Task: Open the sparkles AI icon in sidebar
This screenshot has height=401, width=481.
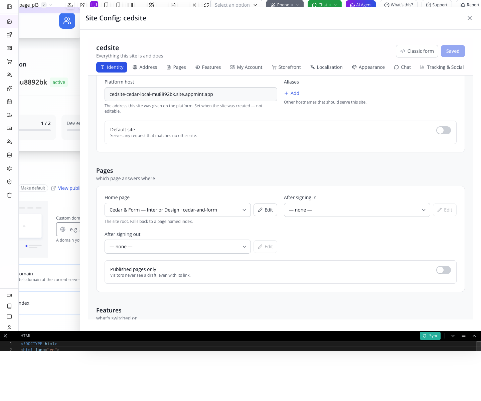Action: point(9,88)
